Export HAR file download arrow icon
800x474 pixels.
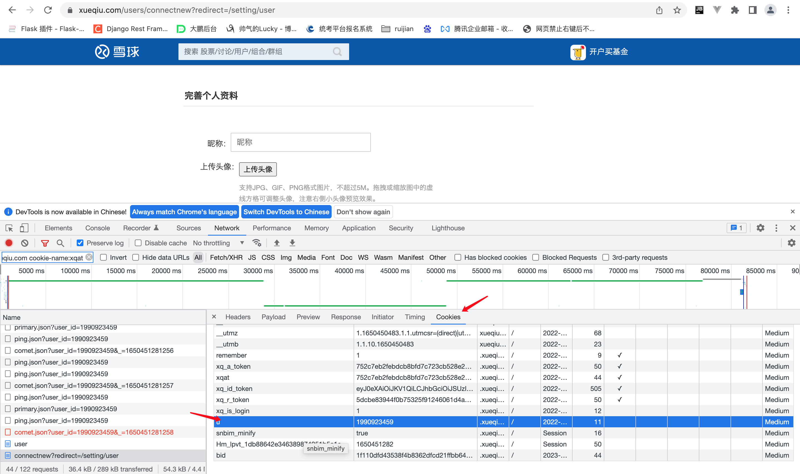point(292,243)
